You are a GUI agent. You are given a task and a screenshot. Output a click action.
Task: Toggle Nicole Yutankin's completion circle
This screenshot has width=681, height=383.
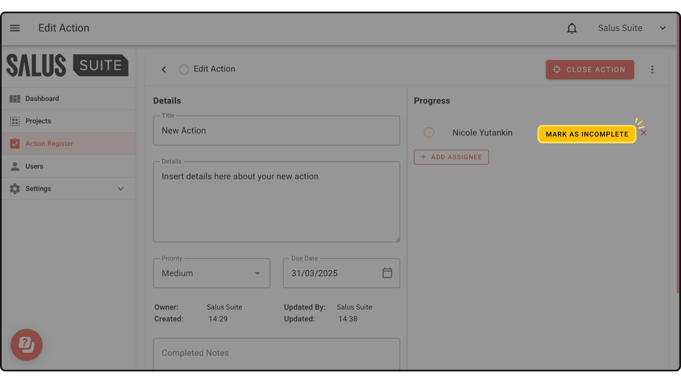(429, 132)
